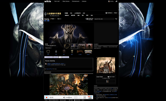Click the game video frame

68,85
